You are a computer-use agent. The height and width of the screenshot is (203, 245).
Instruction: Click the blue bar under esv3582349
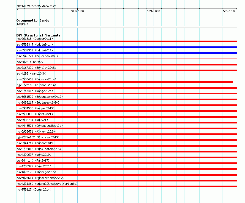point(127,47)
